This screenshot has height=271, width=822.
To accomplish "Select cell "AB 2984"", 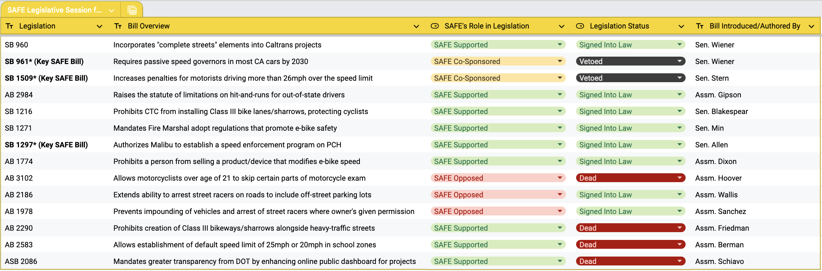I will 54,95.
